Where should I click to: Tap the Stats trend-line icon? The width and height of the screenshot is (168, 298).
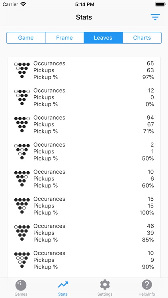tap(63, 285)
